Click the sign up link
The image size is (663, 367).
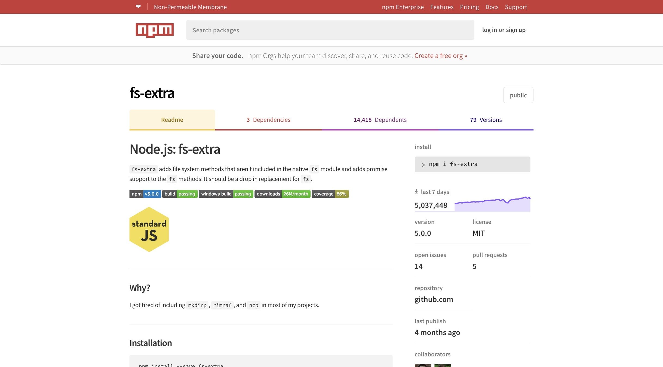click(515, 30)
